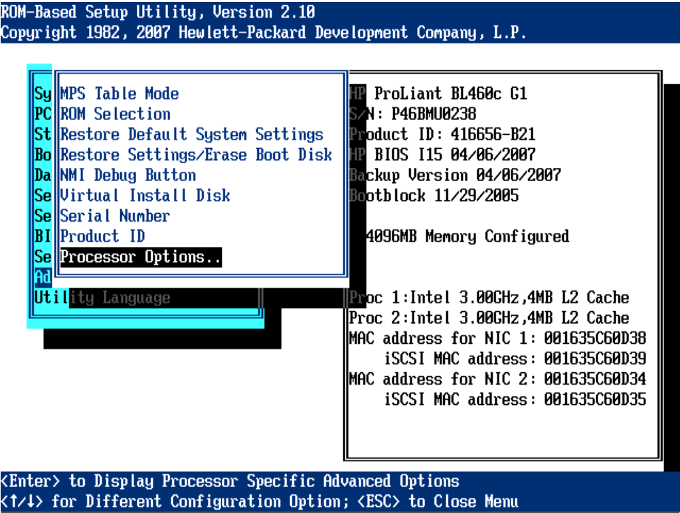
Task: Click Backup Version 04/06/2007 text
Action: coord(456,175)
